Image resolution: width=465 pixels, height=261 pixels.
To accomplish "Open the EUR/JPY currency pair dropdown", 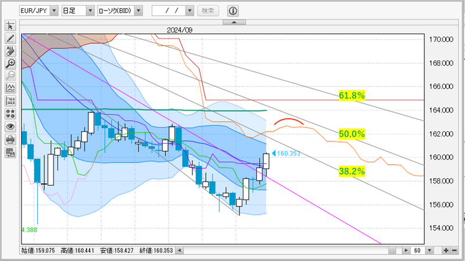I will [x=54, y=10].
